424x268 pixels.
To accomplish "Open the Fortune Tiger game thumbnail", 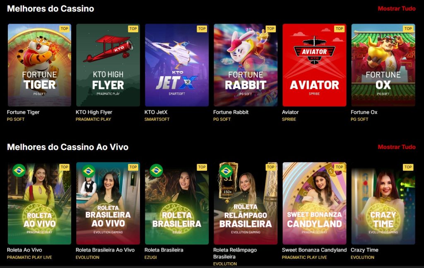I will 39,65.
